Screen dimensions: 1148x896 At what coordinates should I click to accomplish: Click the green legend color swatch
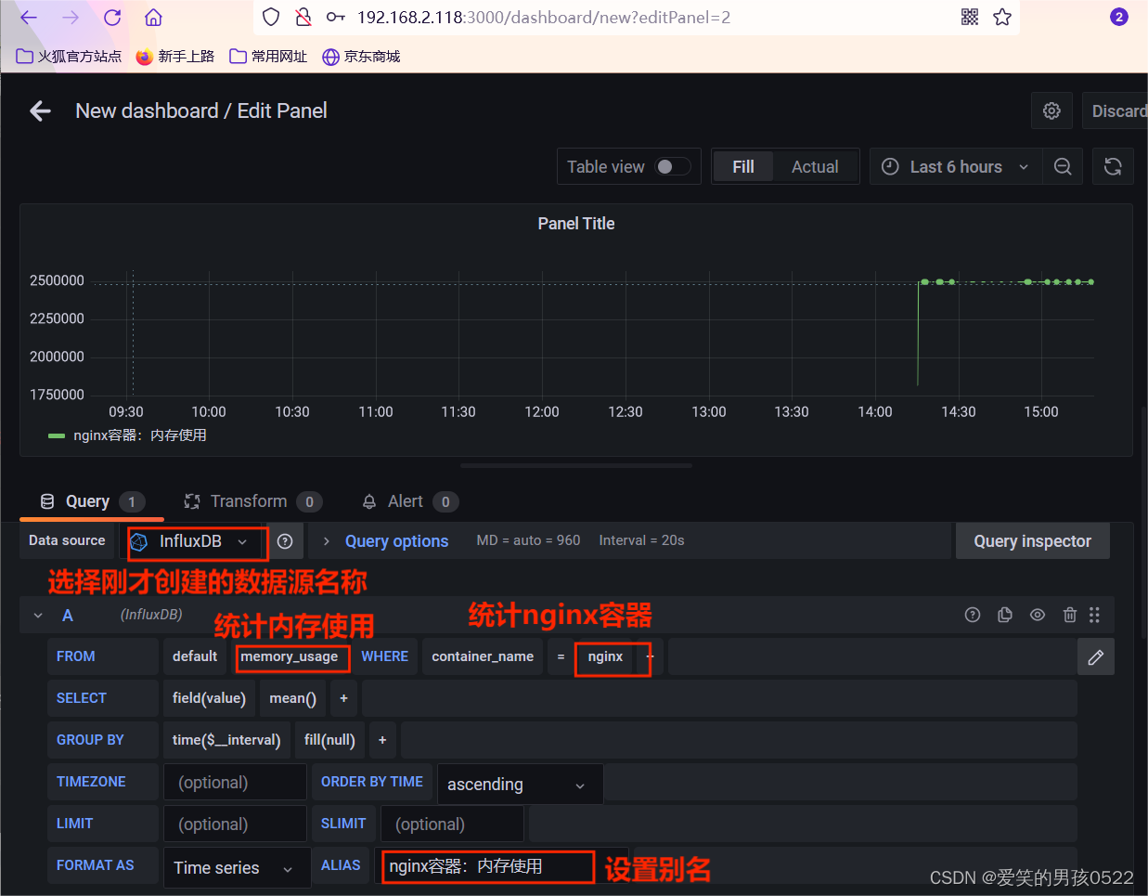pyautogui.click(x=58, y=435)
